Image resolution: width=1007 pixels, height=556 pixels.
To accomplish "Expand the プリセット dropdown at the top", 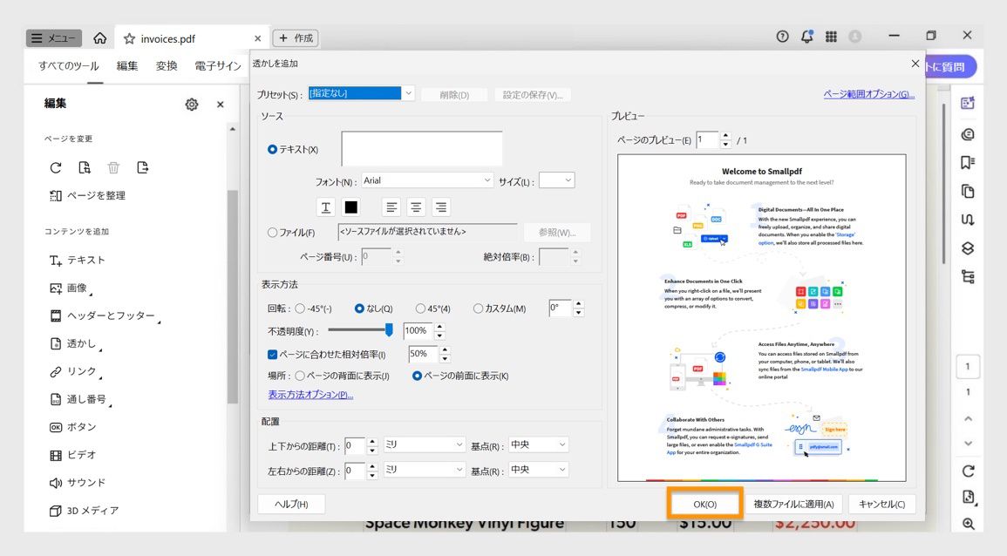I will pos(407,92).
